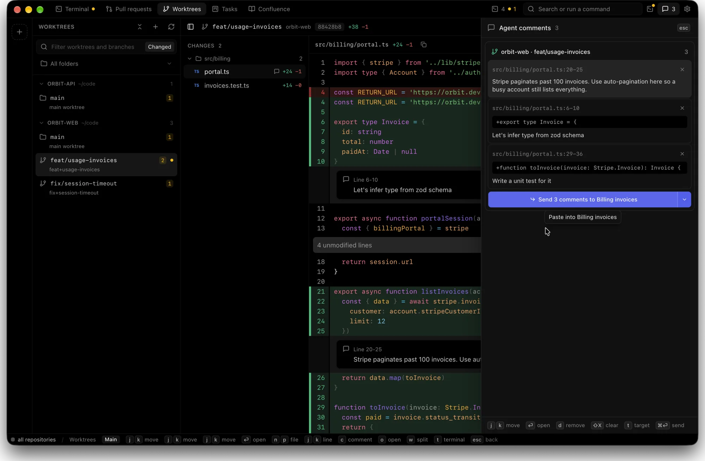
Task: Select the feat/usage-invoices worktree
Action: tap(106, 164)
